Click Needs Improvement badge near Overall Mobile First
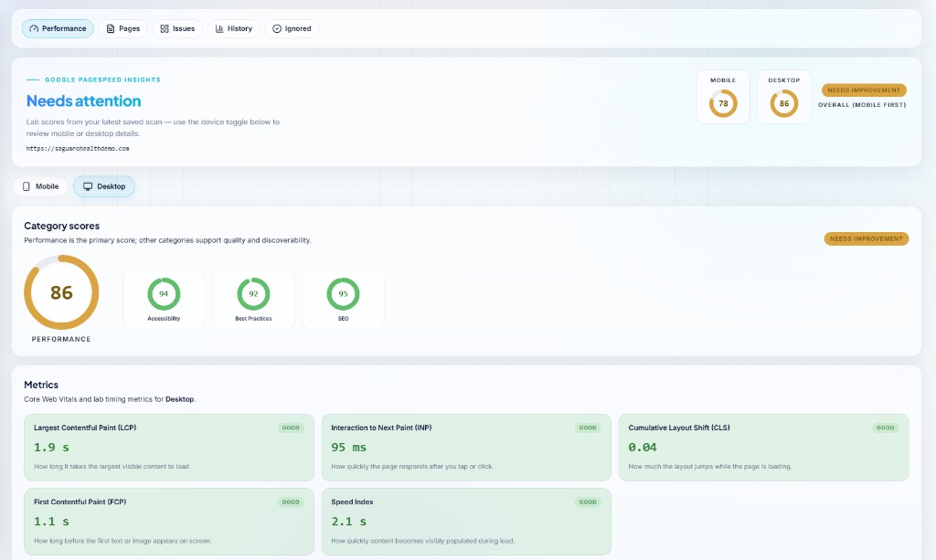Image resolution: width=936 pixels, height=560 pixels. tap(864, 90)
